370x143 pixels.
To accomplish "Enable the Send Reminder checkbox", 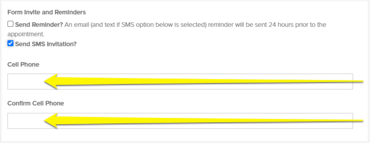I will coord(10,24).
